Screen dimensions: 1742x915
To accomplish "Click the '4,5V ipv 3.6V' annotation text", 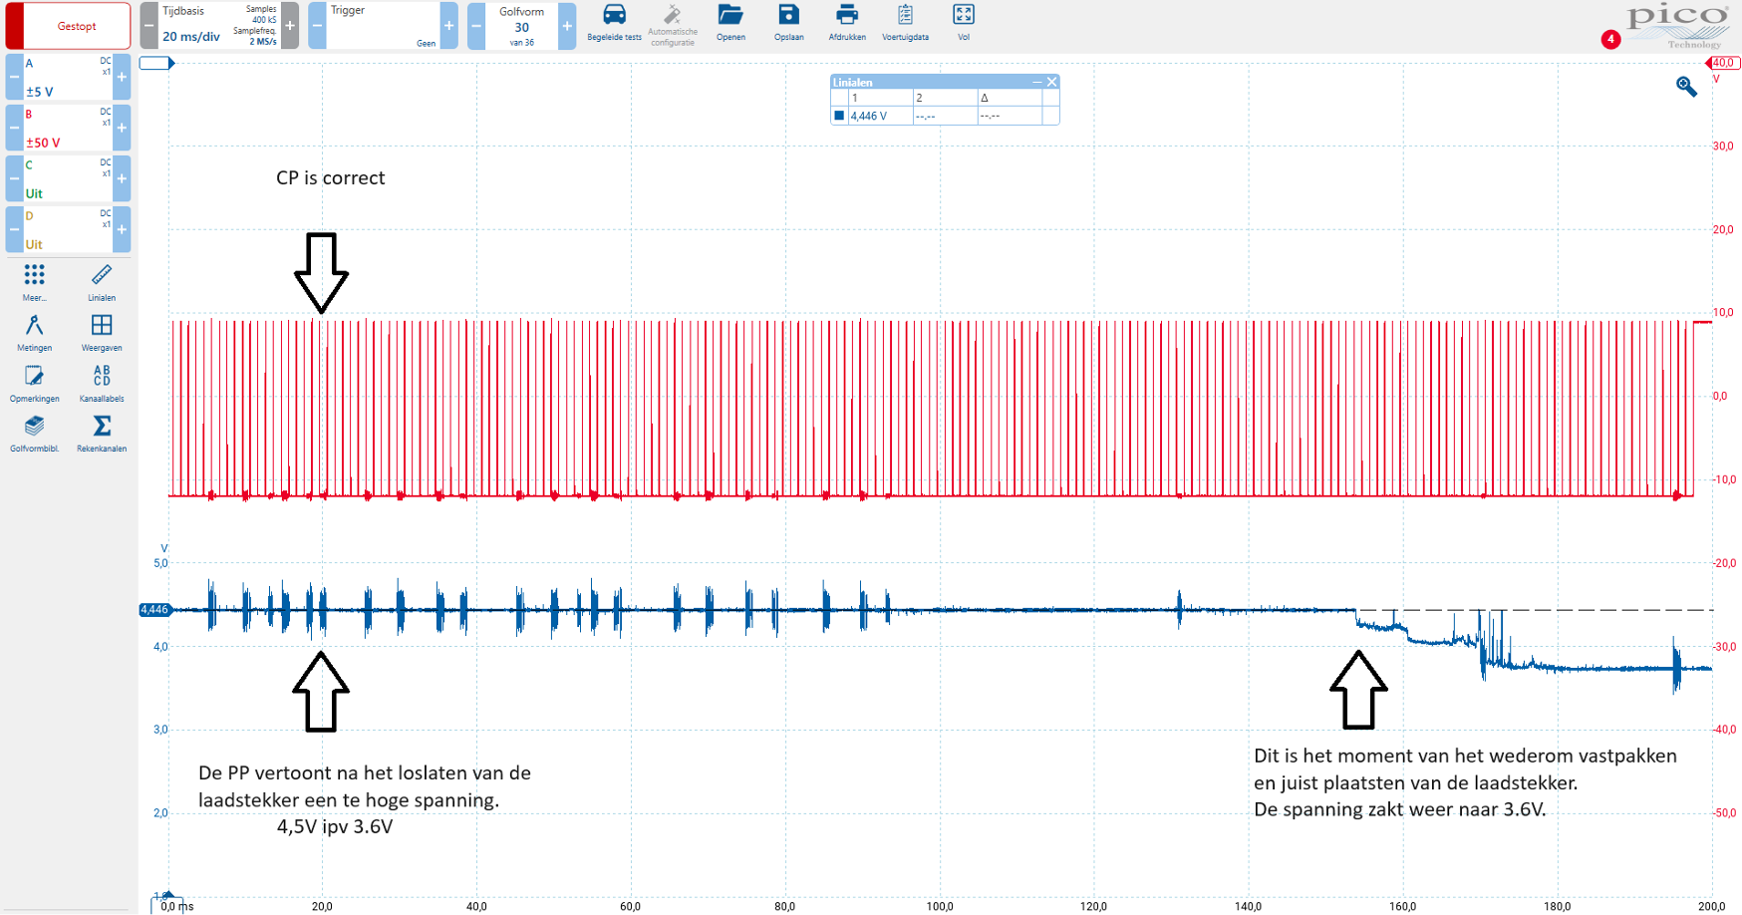I will tap(335, 827).
